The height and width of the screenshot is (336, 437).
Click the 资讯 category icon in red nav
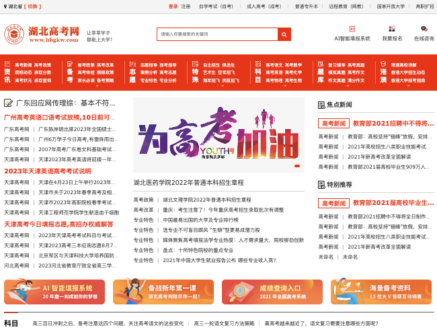(7, 64)
